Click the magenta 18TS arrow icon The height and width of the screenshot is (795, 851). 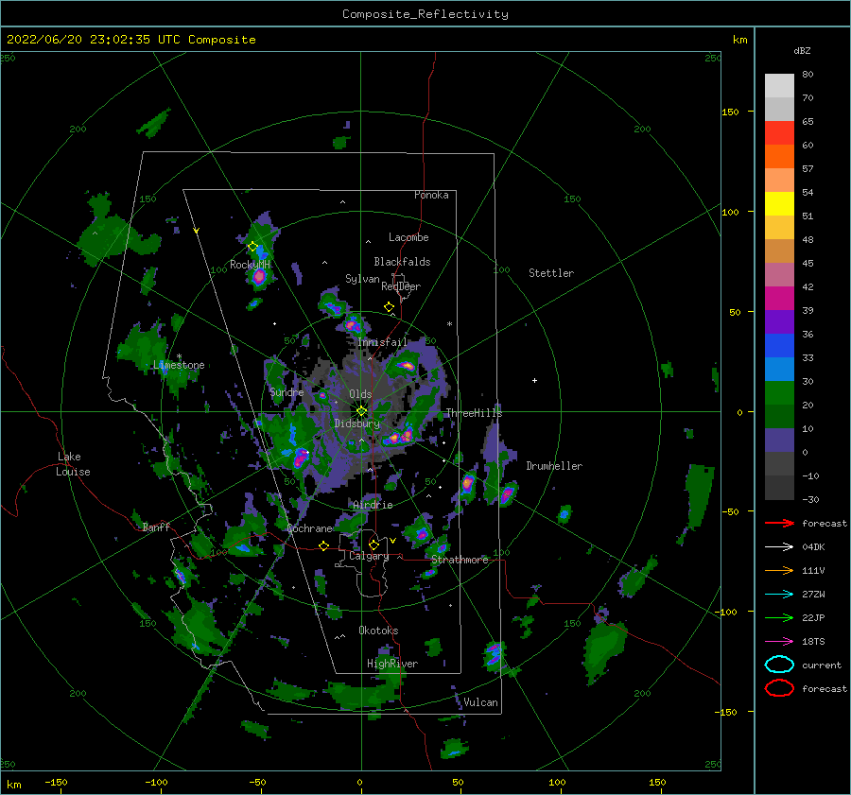point(779,641)
